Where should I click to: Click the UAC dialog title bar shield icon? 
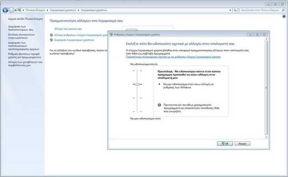coord(111,34)
